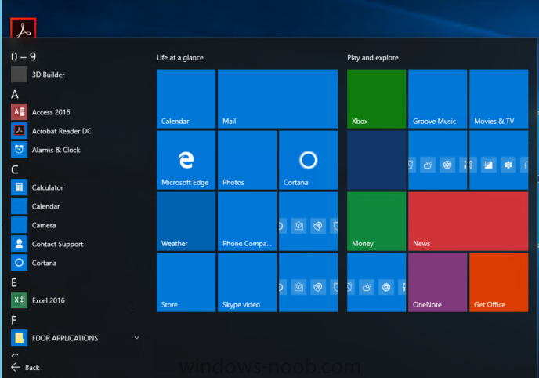
Task: Open the unnamed tile left of OneNote
Action: (376, 282)
